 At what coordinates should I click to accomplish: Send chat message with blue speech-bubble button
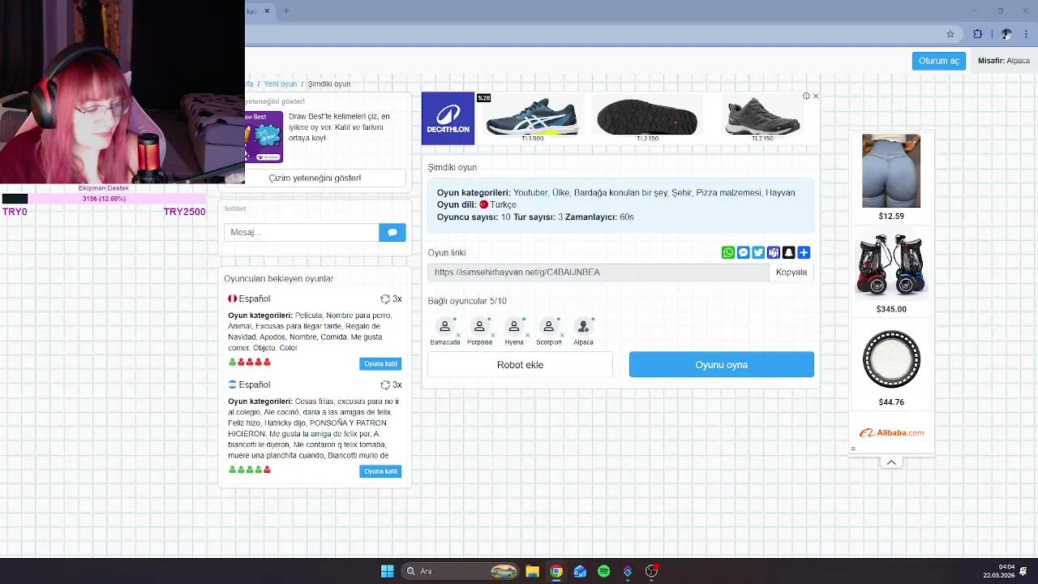tap(392, 232)
